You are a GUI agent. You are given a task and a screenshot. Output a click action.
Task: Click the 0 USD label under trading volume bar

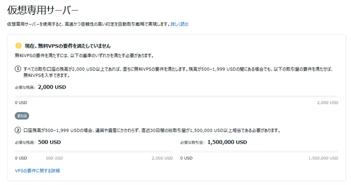point(186,158)
